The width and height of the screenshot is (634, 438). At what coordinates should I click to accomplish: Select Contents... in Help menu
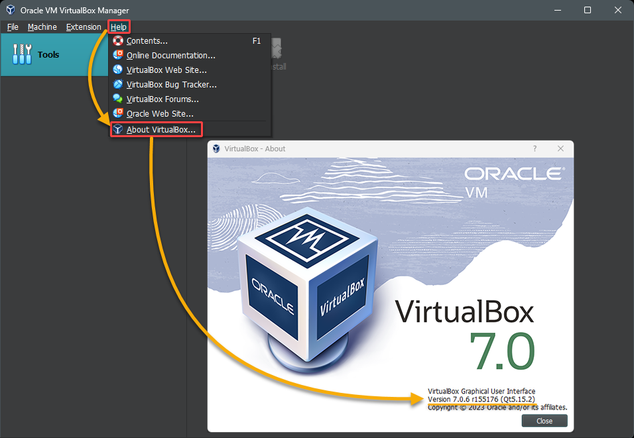(x=190, y=41)
